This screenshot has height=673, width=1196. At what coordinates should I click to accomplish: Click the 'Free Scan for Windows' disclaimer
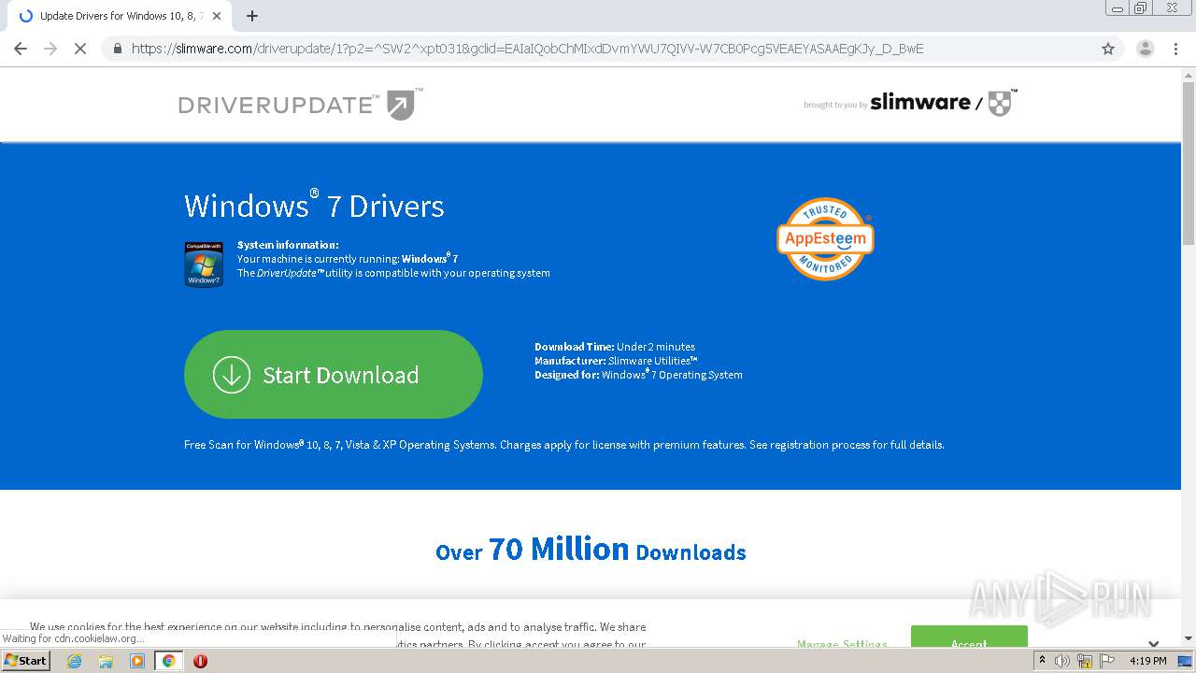[x=563, y=445]
